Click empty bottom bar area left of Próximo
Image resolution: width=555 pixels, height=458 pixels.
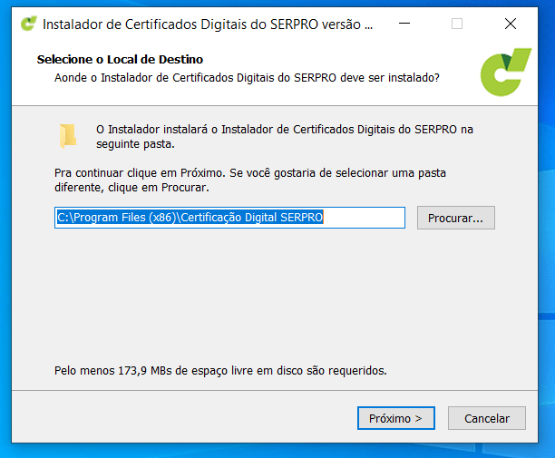coord(181,418)
